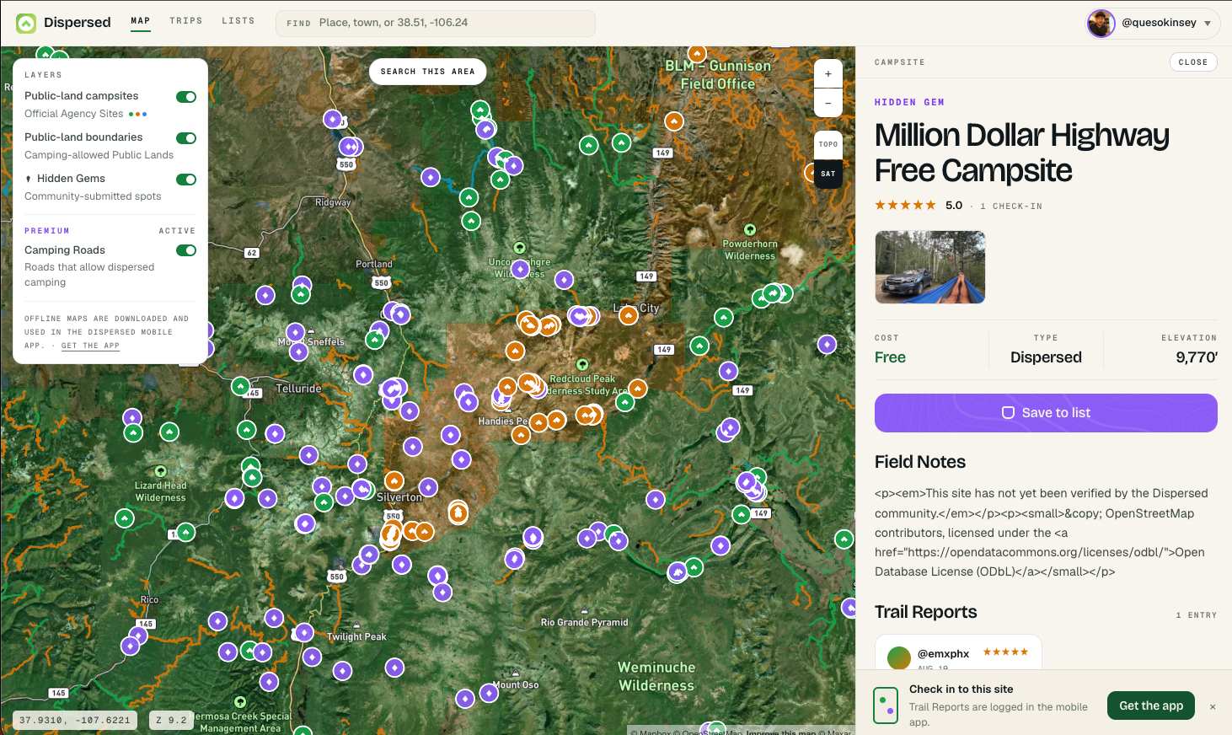The image size is (1232, 735).
Task: Open the MAP tab
Action: point(141,20)
